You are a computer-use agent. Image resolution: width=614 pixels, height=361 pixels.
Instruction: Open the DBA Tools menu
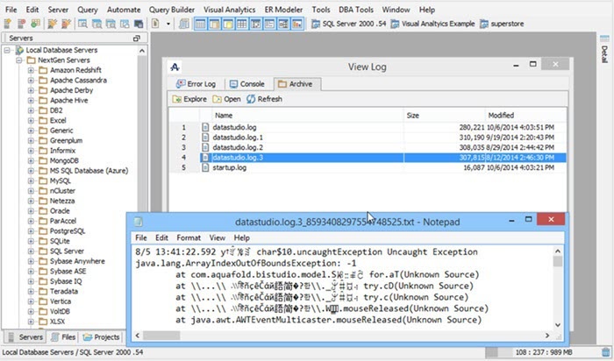click(356, 10)
